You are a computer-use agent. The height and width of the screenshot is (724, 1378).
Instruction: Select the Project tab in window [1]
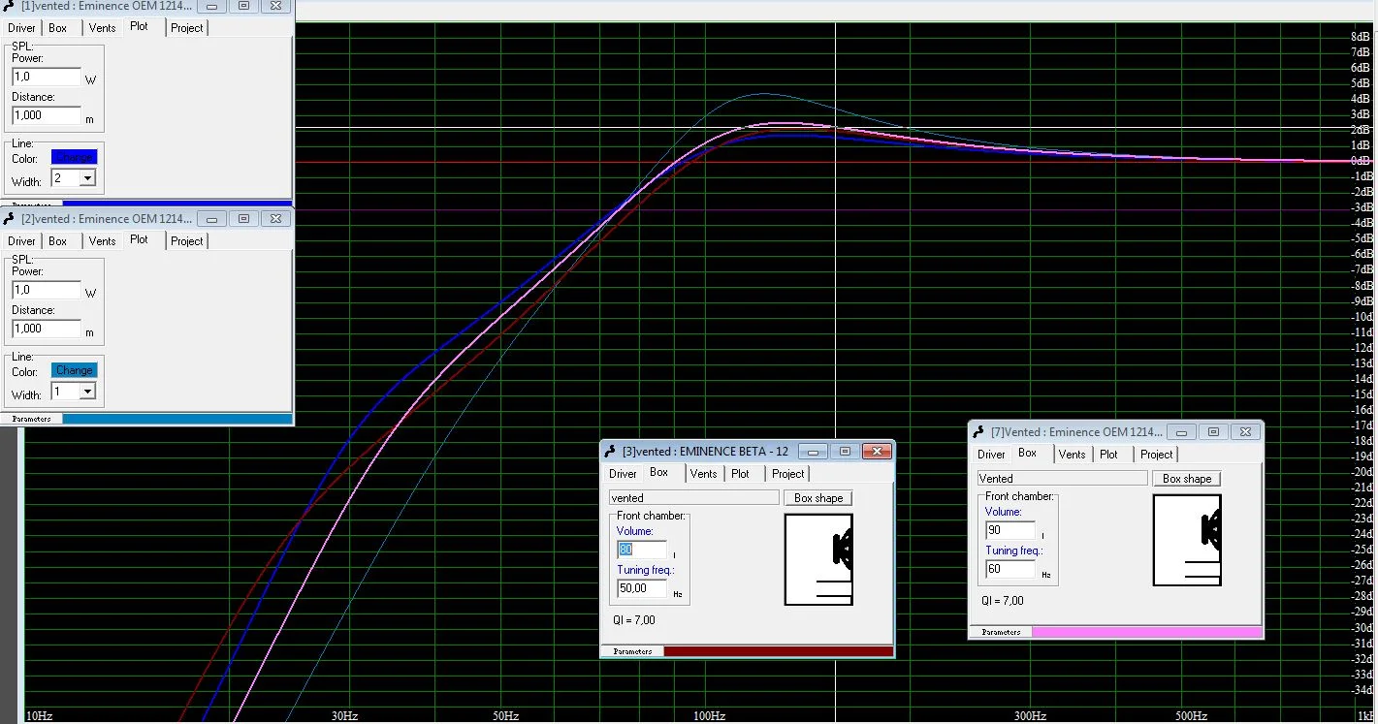click(186, 28)
